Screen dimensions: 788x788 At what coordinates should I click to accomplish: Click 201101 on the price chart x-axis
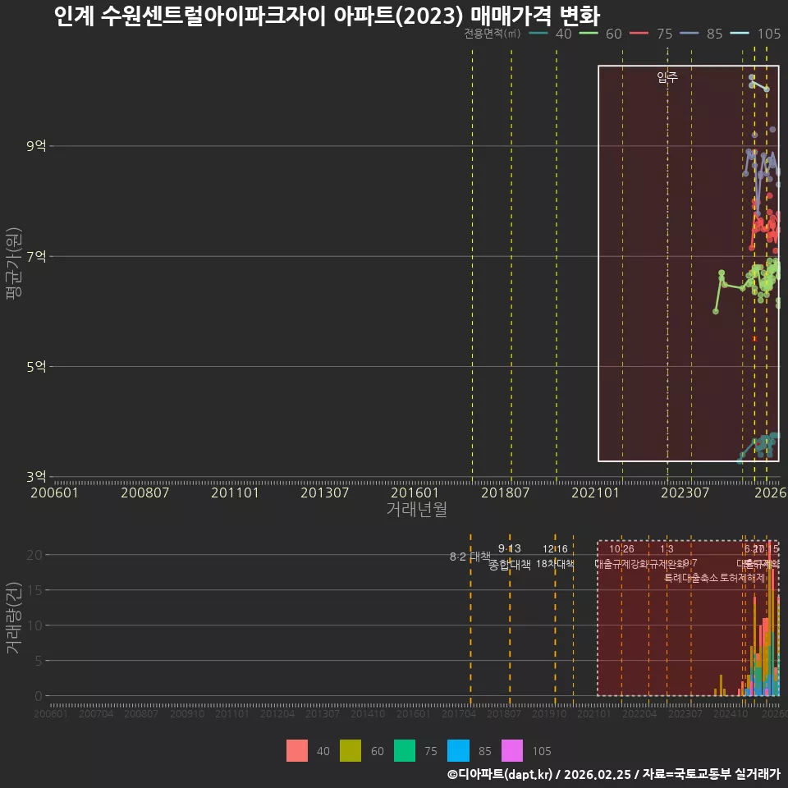tap(235, 492)
